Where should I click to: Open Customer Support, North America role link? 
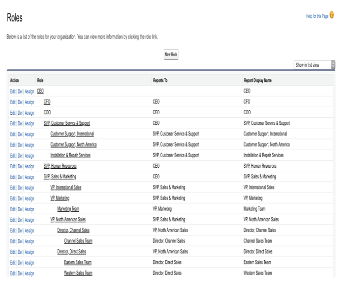(73, 145)
